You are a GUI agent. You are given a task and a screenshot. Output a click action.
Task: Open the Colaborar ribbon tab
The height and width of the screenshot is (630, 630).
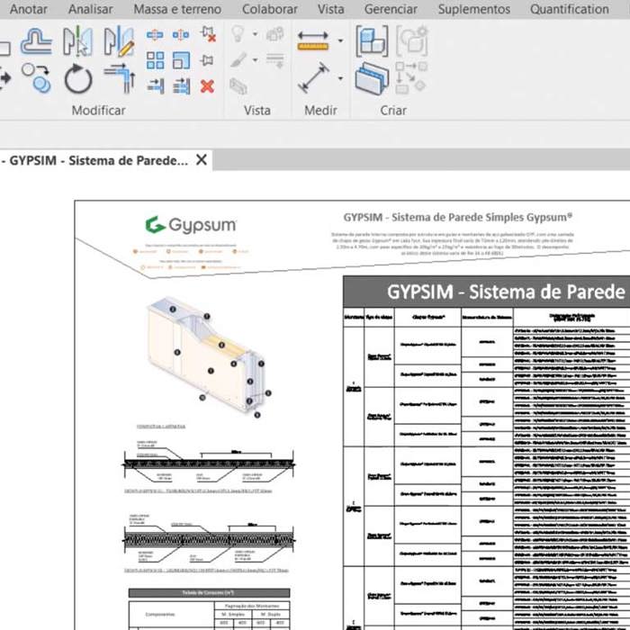point(270,9)
